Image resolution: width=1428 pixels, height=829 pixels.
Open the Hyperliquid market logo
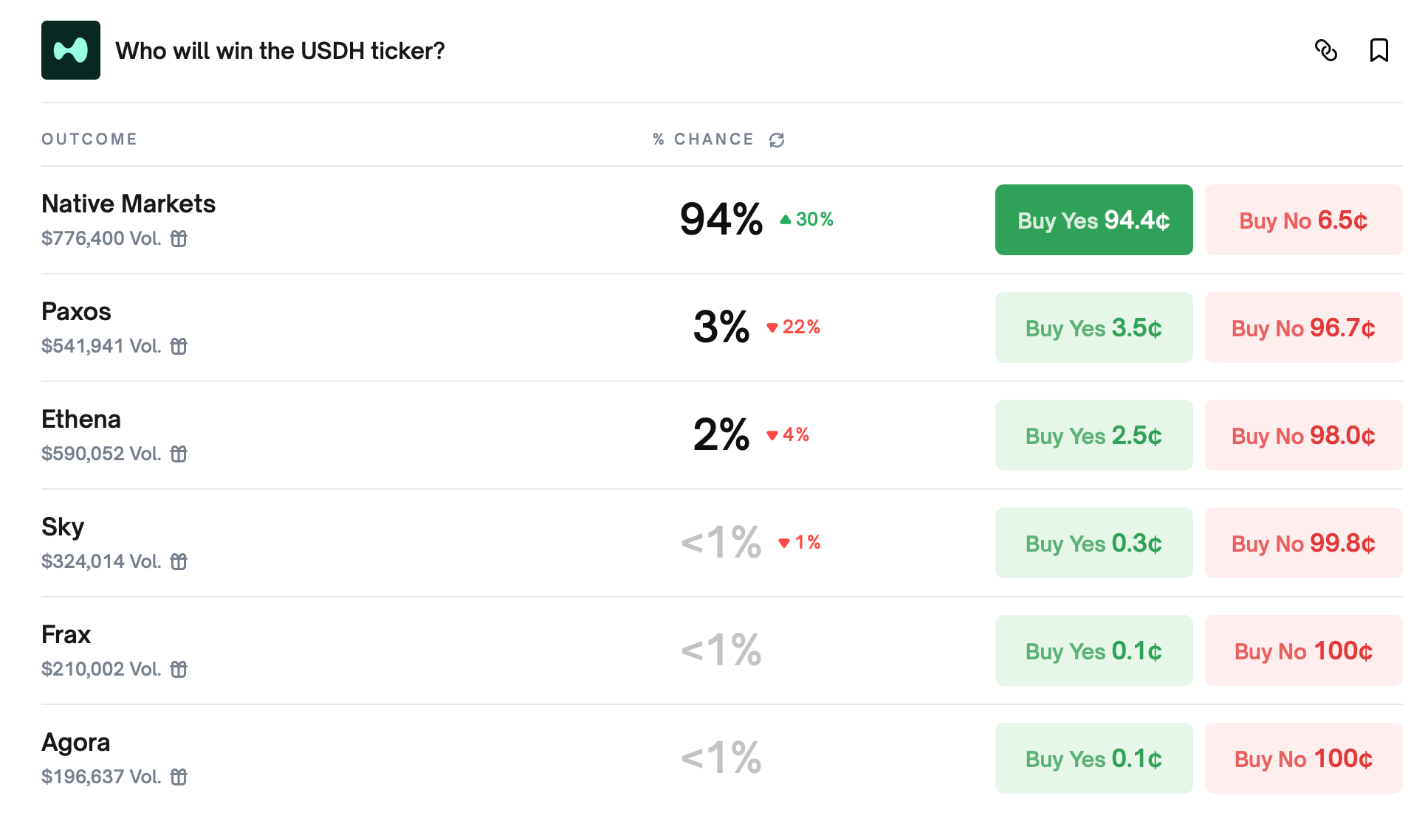click(71, 50)
